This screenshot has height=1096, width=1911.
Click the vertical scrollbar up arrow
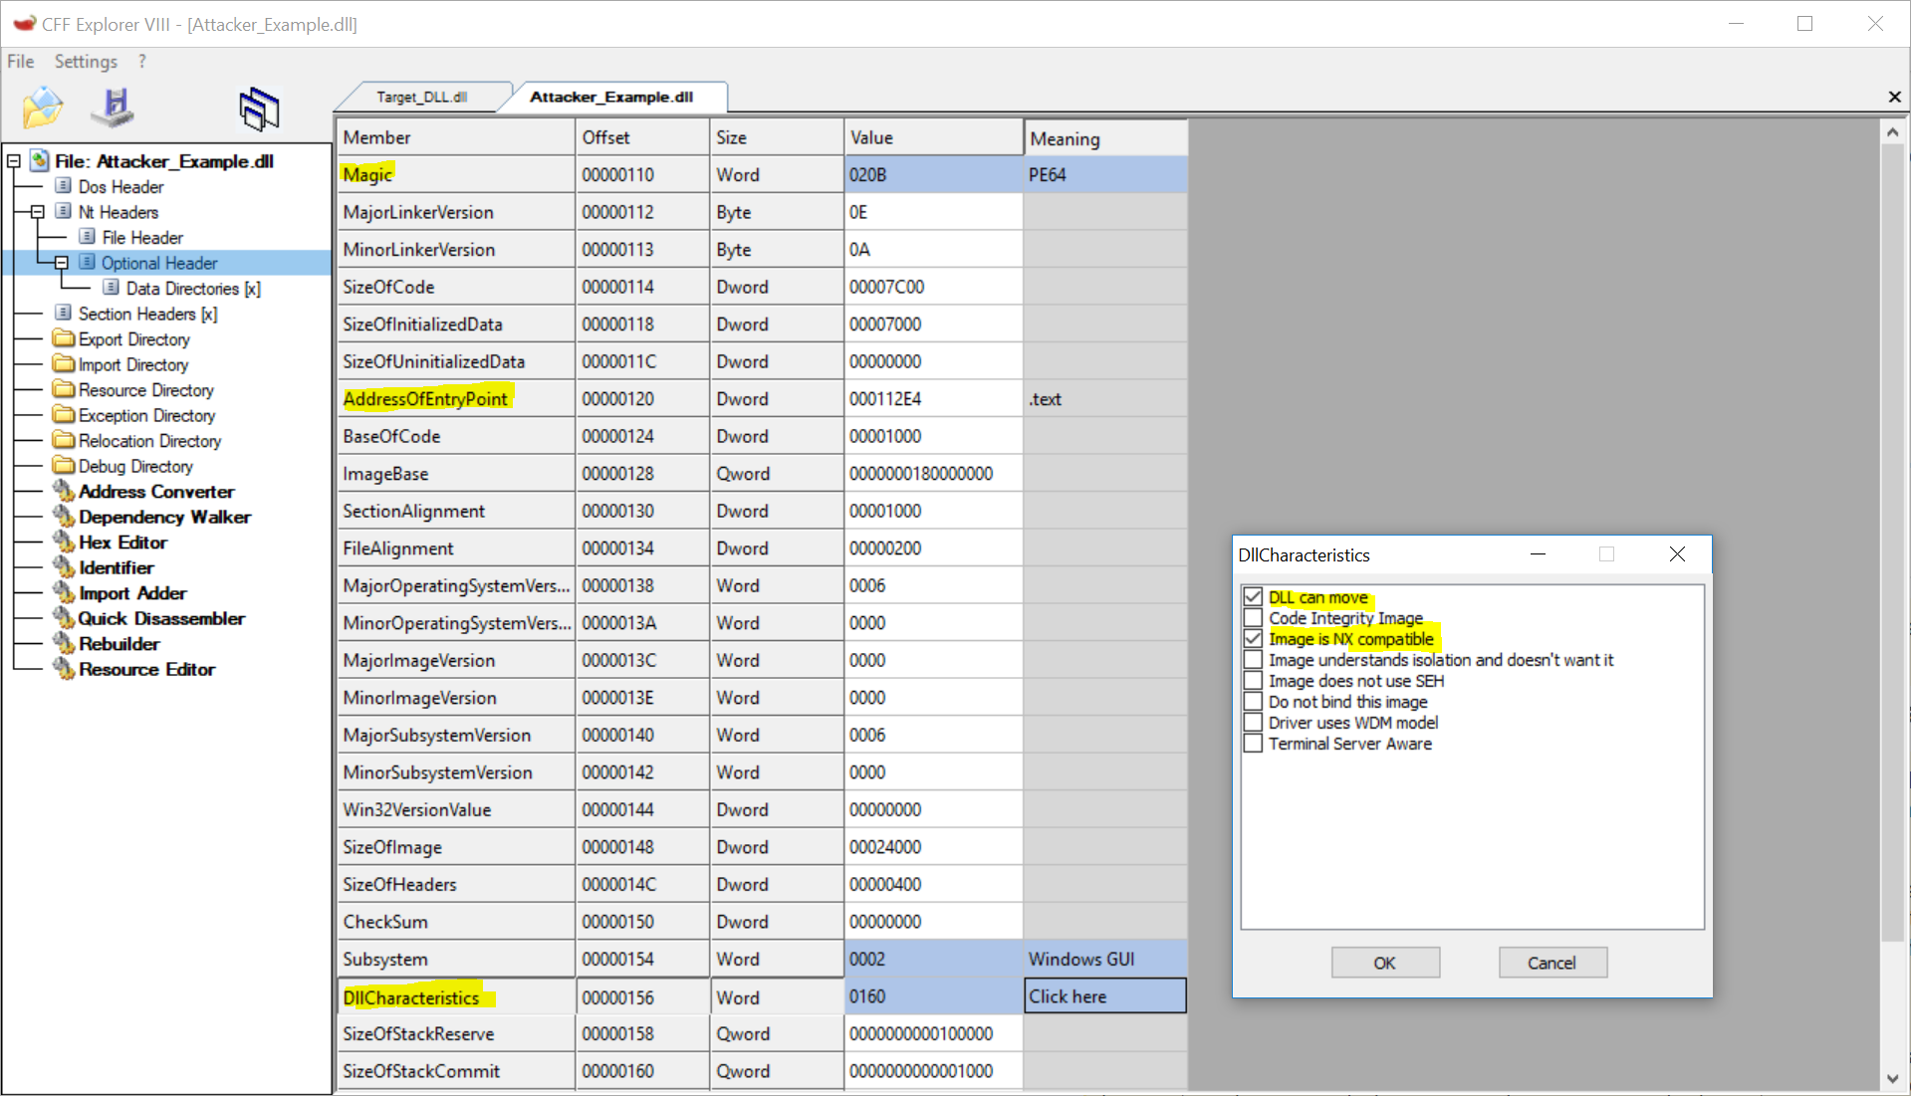coord(1893,130)
